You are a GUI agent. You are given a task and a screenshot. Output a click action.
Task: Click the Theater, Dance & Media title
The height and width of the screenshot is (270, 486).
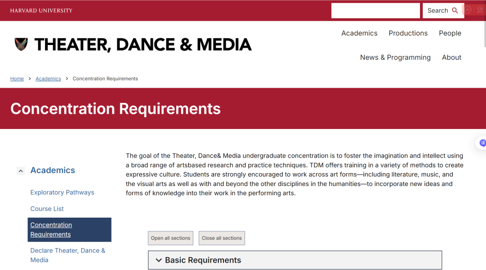coord(143,45)
